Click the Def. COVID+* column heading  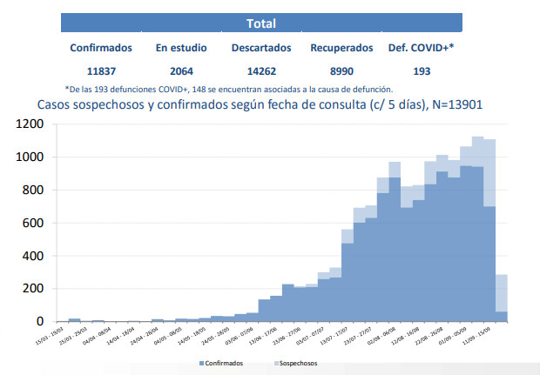click(x=422, y=49)
